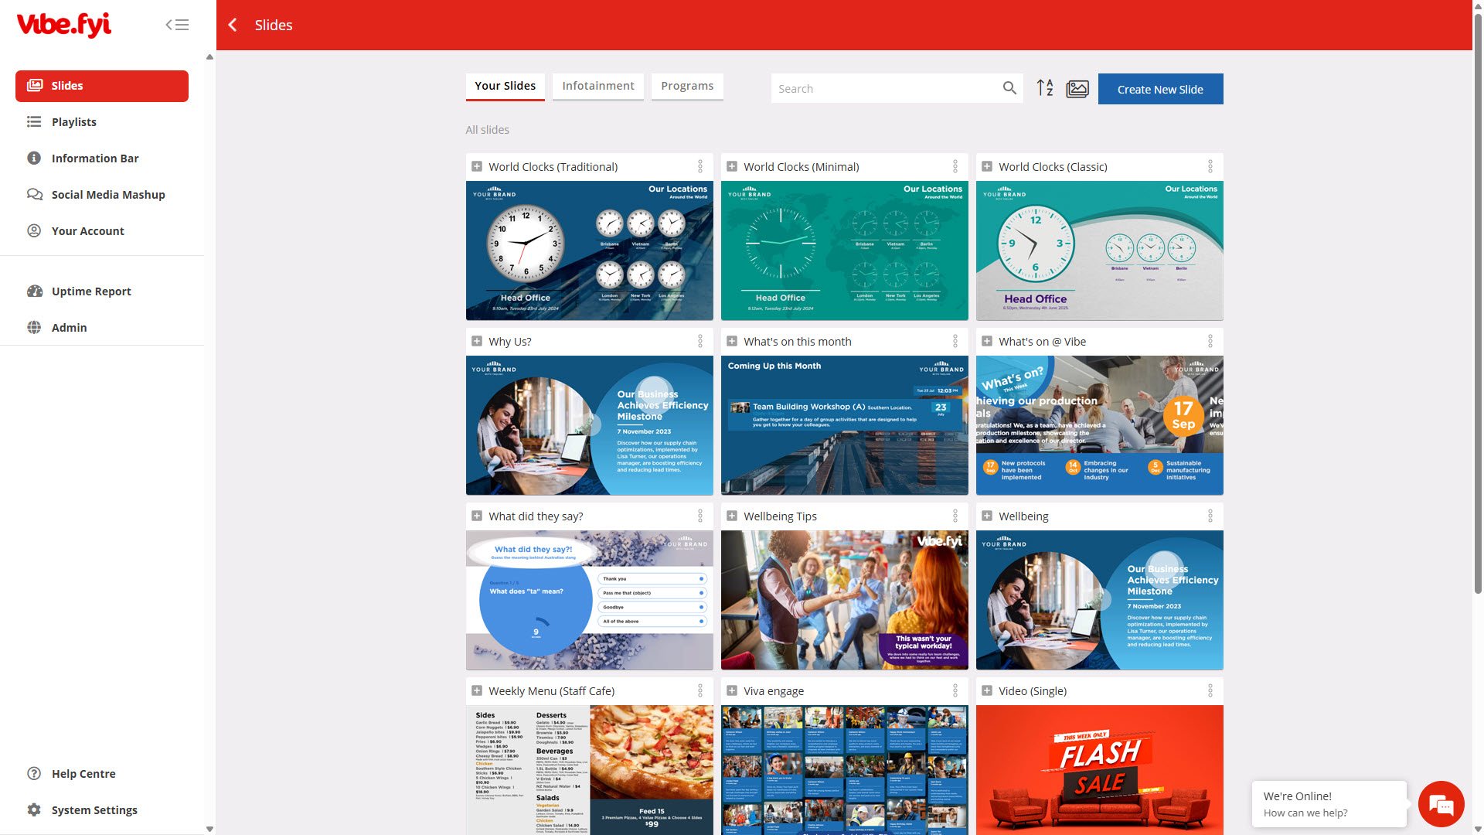The image size is (1484, 835).
Task: Open options menu for What's on @ Vibe
Action: click(1210, 341)
